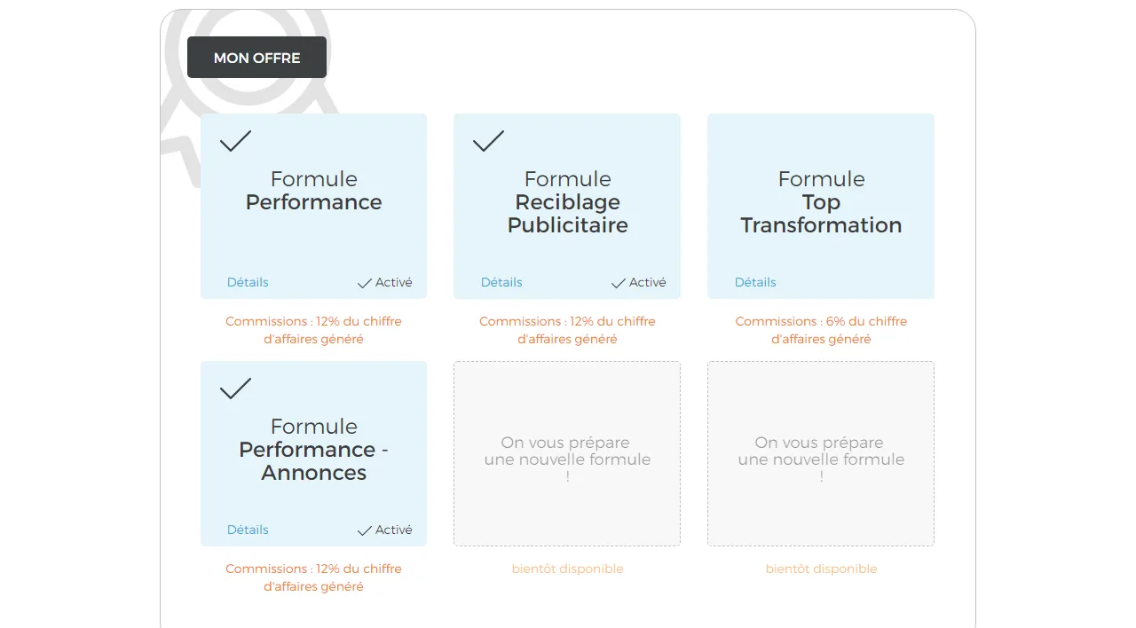Screen dimensions: 1136x628
Task: Click small check icon beside Activé on Reciblage
Action: coord(619,283)
